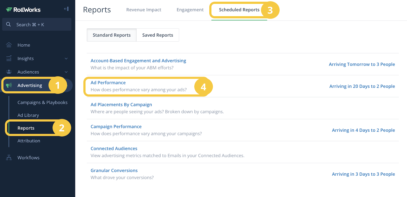
Task: Click the search magnifier icon
Action: pyautogui.click(x=8, y=24)
